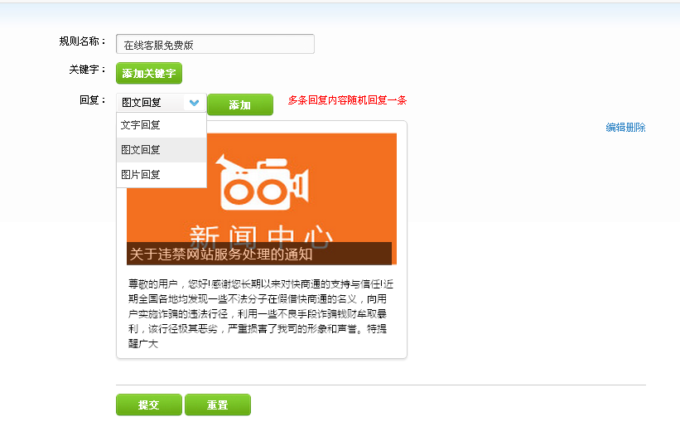Click the 删除 link

point(636,128)
